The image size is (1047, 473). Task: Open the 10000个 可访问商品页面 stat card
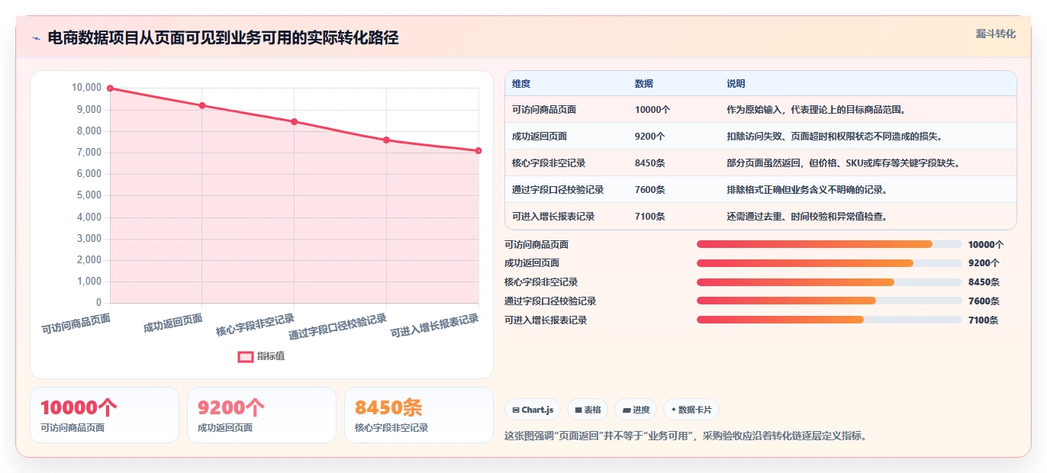(105, 415)
